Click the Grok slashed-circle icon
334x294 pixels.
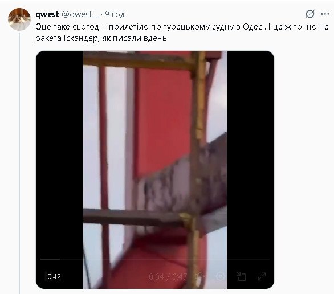pyautogui.click(x=310, y=14)
